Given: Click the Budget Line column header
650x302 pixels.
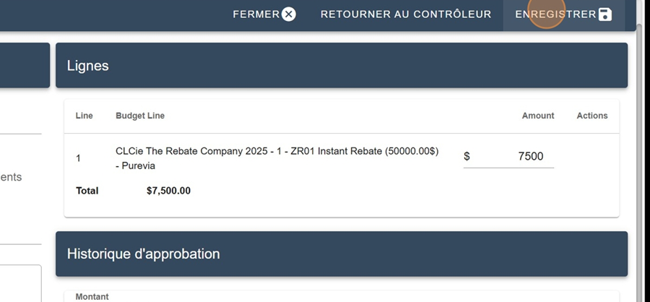Looking at the screenshot, I should pos(140,116).
